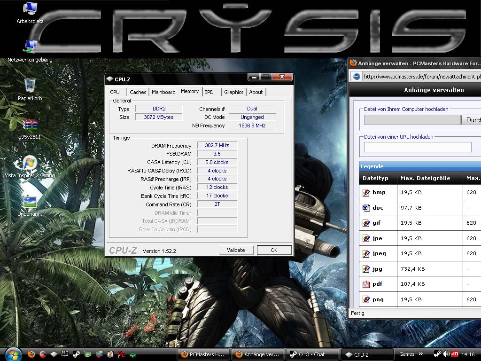The image size is (481, 361).
Task: Click the gif file type icon in Legende
Action: (x=366, y=223)
